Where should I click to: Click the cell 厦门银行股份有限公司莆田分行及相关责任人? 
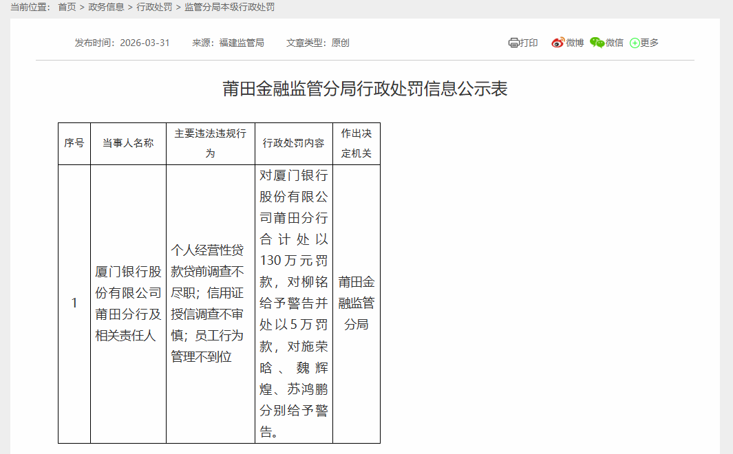coord(128,303)
